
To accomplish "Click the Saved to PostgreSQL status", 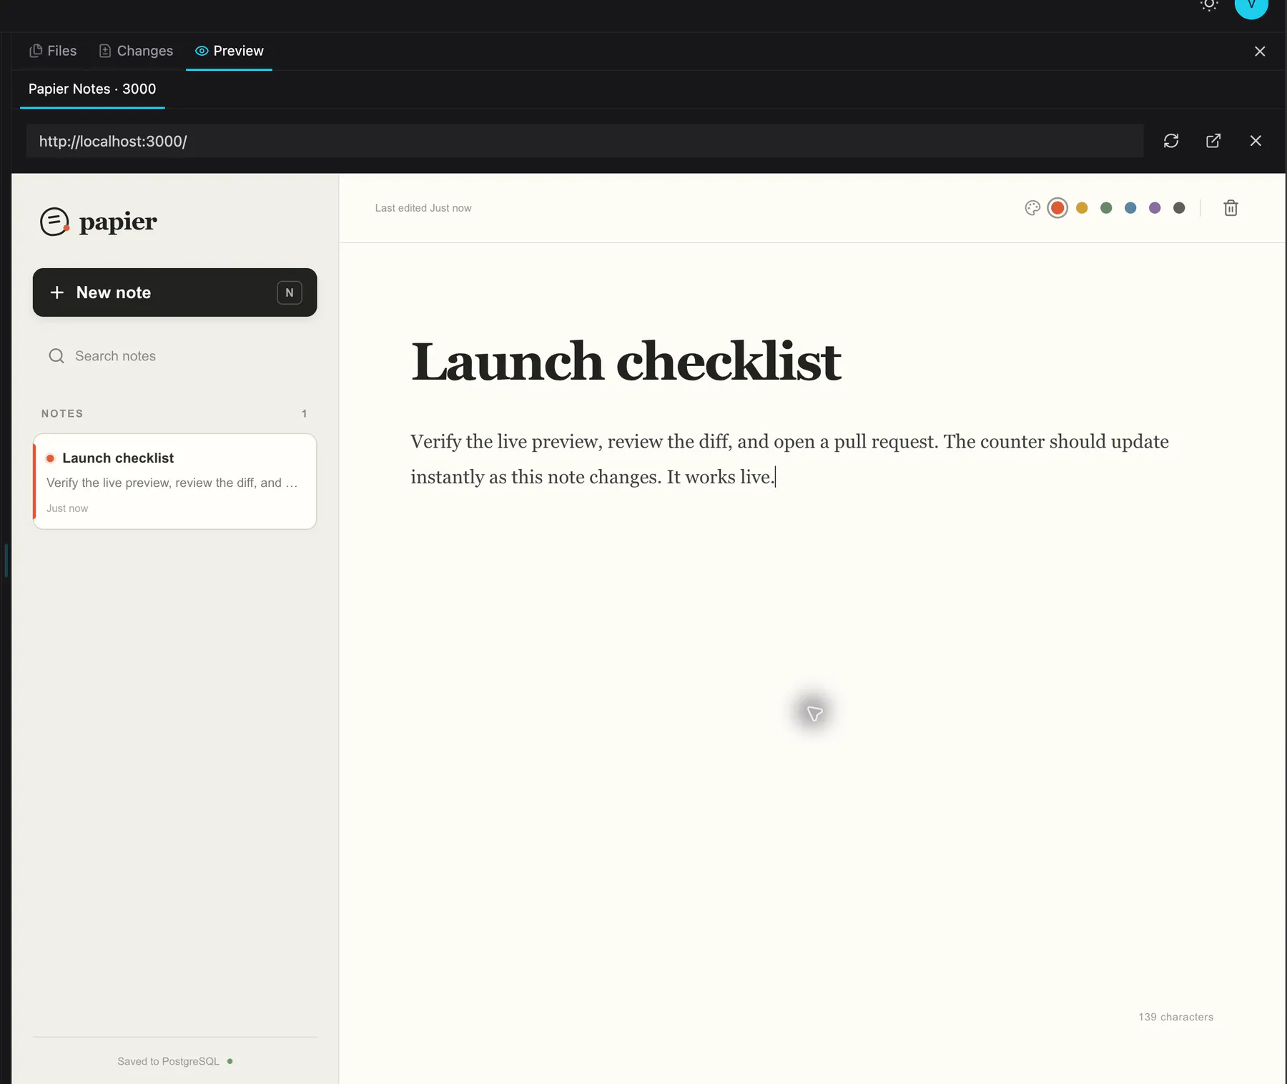I will tap(168, 1061).
